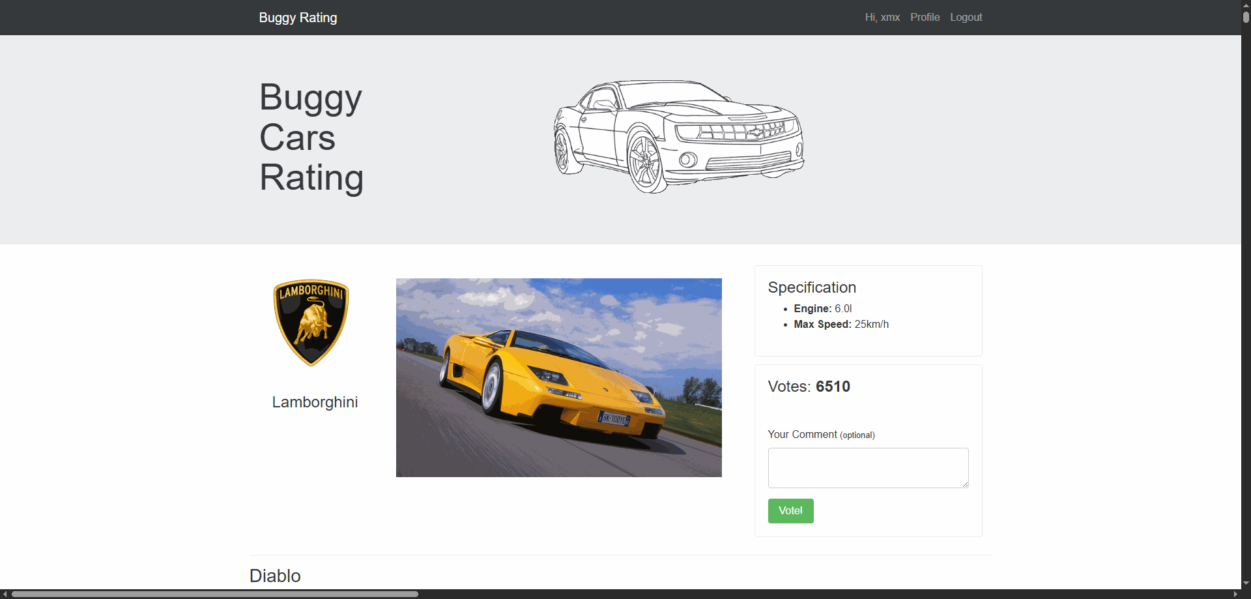
Task: Open the yellow Diablo car photo
Action: coord(558,377)
